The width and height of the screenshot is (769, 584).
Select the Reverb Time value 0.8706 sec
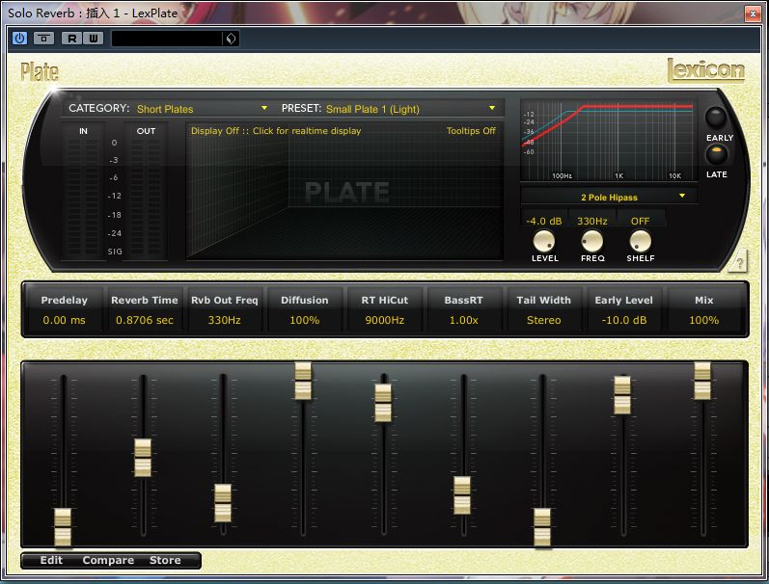click(x=144, y=320)
